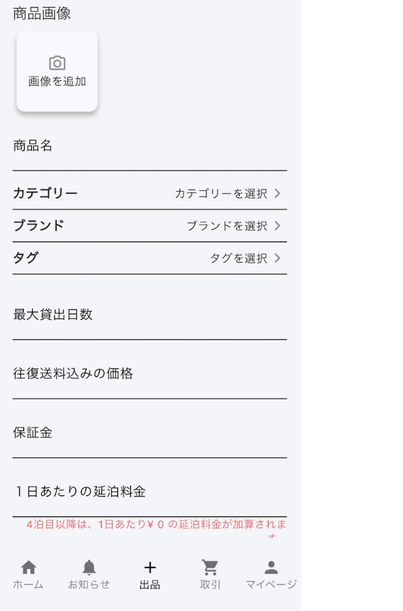Tap the plus icon for 出品
Screen dimensions: 403x611
pyautogui.click(x=150, y=567)
